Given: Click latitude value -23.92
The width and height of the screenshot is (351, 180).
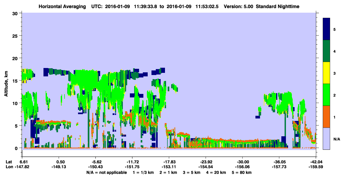Looking at the screenshot, I should point(206,162).
